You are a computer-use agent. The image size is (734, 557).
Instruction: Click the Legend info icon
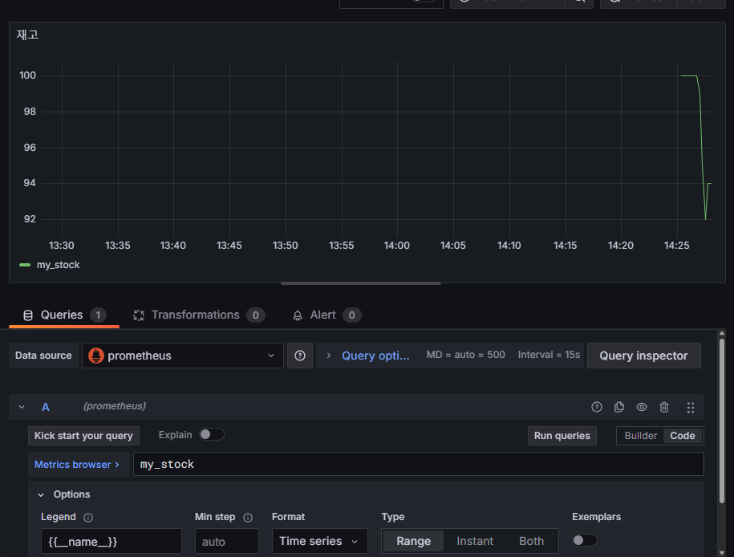pos(88,517)
